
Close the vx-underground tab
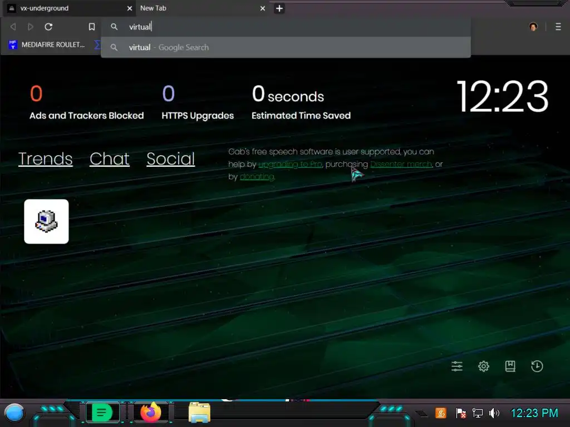[129, 8]
